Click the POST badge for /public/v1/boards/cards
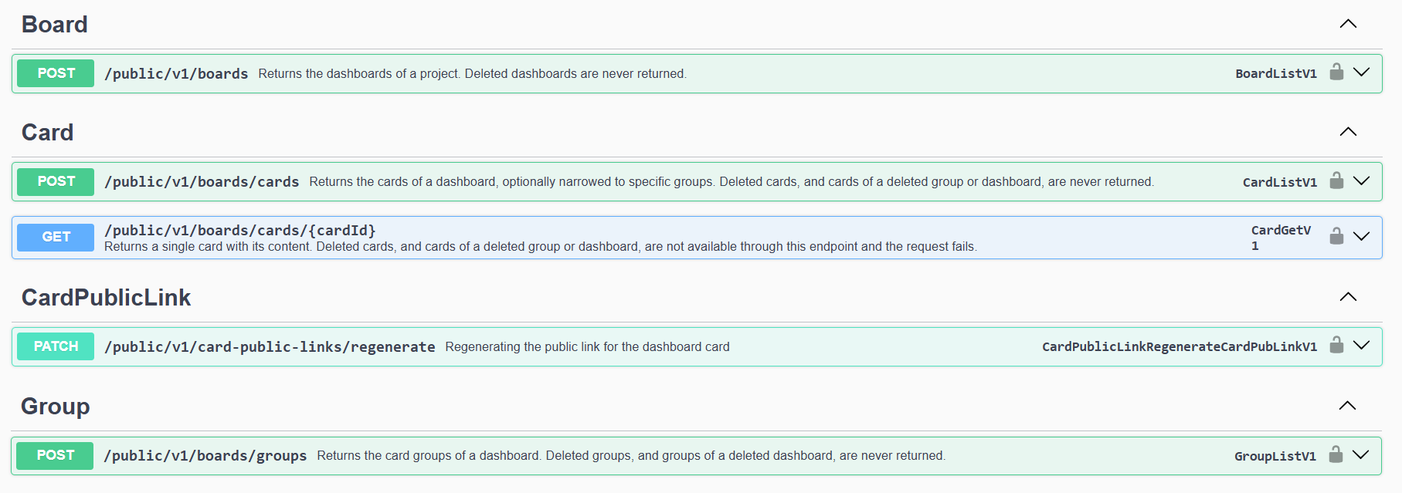The height and width of the screenshot is (493, 1402). click(56, 181)
